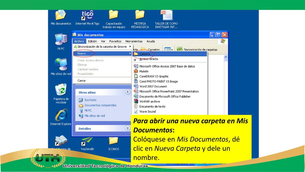Image resolution: width=305 pixels, height=172 pixels.
Task: Open Vistas dropdown arrow in toolbar
Action: [x=172, y=50]
